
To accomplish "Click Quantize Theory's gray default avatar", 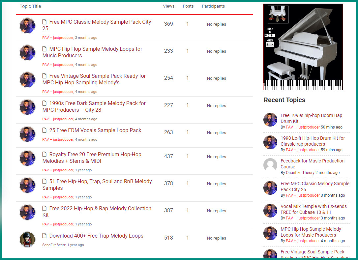I will click(270, 165).
